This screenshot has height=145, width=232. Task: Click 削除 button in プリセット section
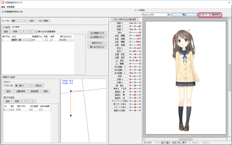point(46,91)
